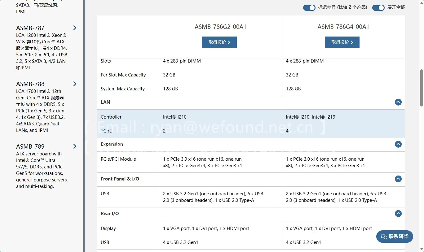Select the ASMB-786G2-00A1 column title
This screenshot has height=252, width=424.
click(x=220, y=27)
